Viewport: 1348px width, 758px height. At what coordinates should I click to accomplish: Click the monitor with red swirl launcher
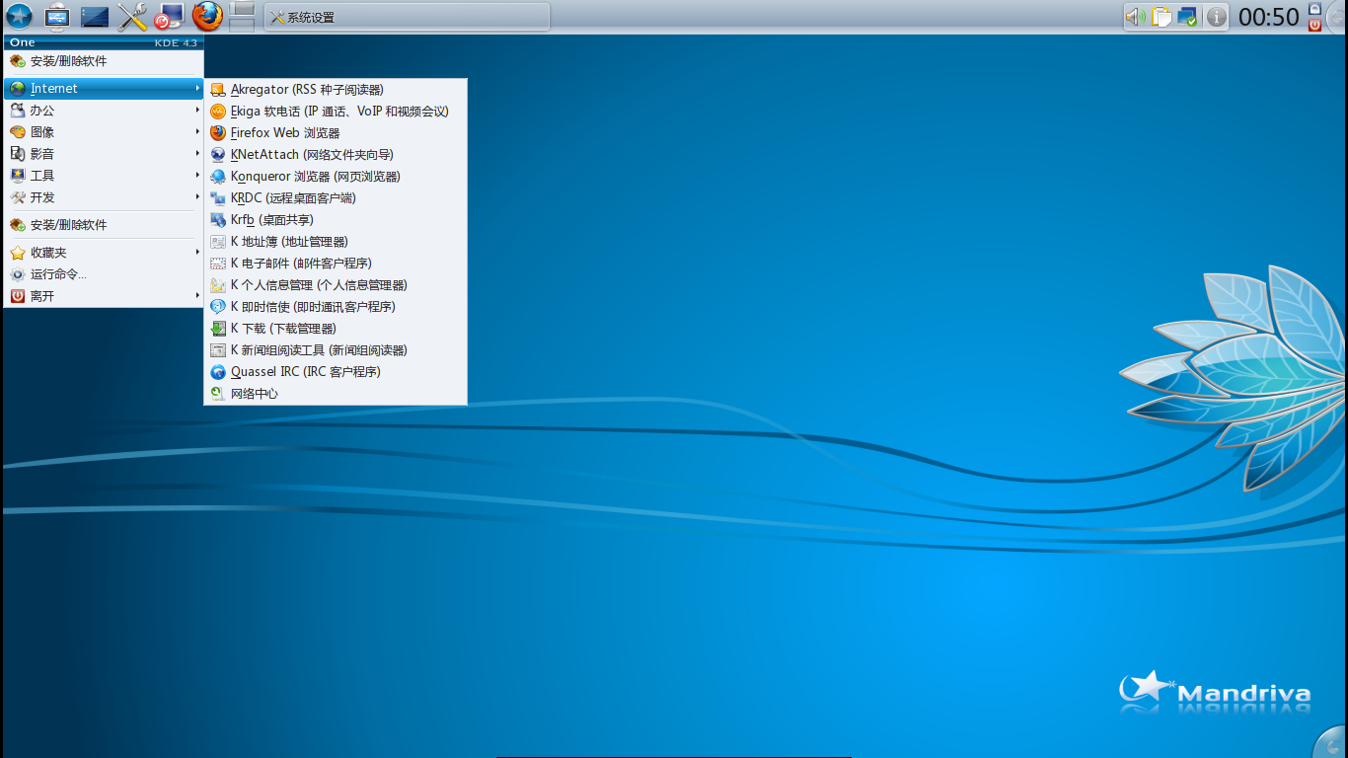(x=170, y=16)
